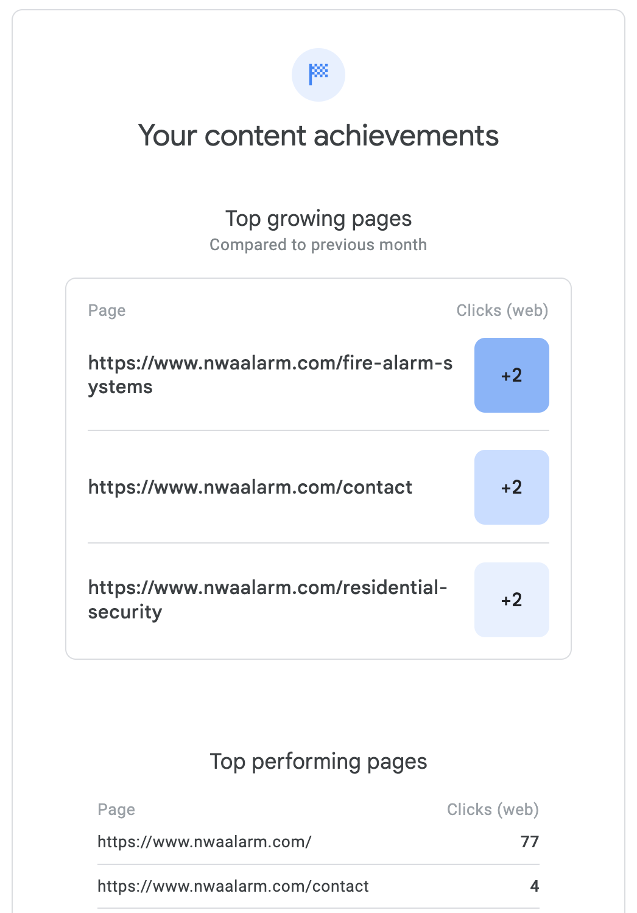
Task: Open the residential-security page link
Action: point(267,599)
